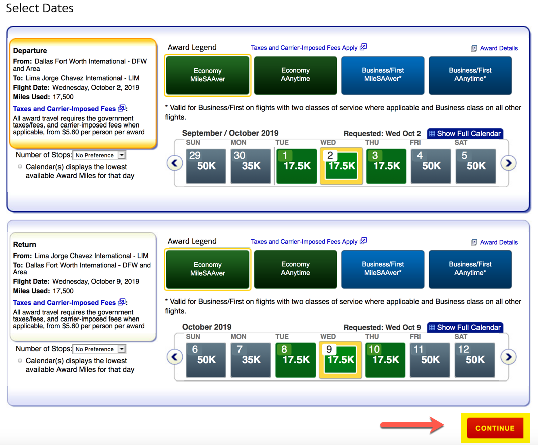
Task: Pick Tuesday Oct 1 17.5K departure date
Action: 296,166
